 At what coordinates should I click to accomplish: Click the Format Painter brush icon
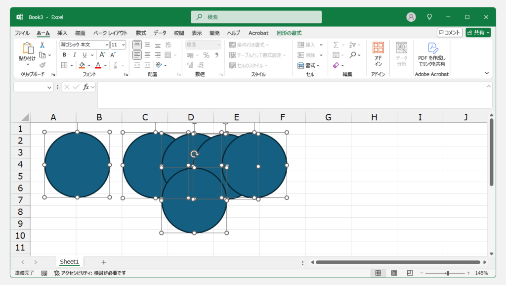[x=42, y=65]
